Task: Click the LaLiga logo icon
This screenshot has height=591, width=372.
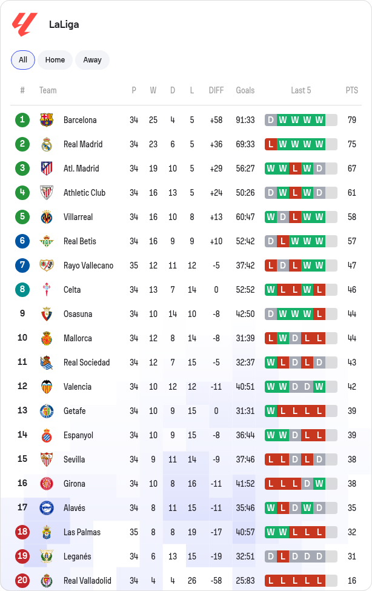Action: [x=25, y=24]
